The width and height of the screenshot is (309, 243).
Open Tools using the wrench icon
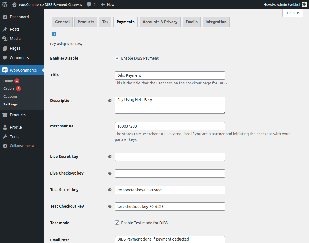[x=6, y=136]
